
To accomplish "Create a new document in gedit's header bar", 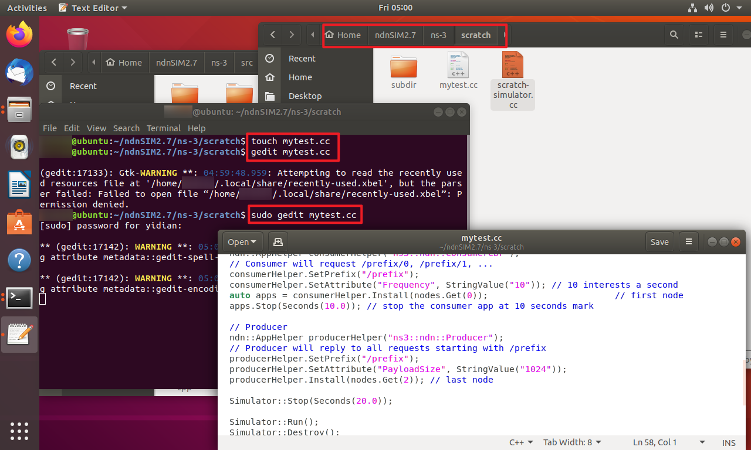I will point(278,241).
